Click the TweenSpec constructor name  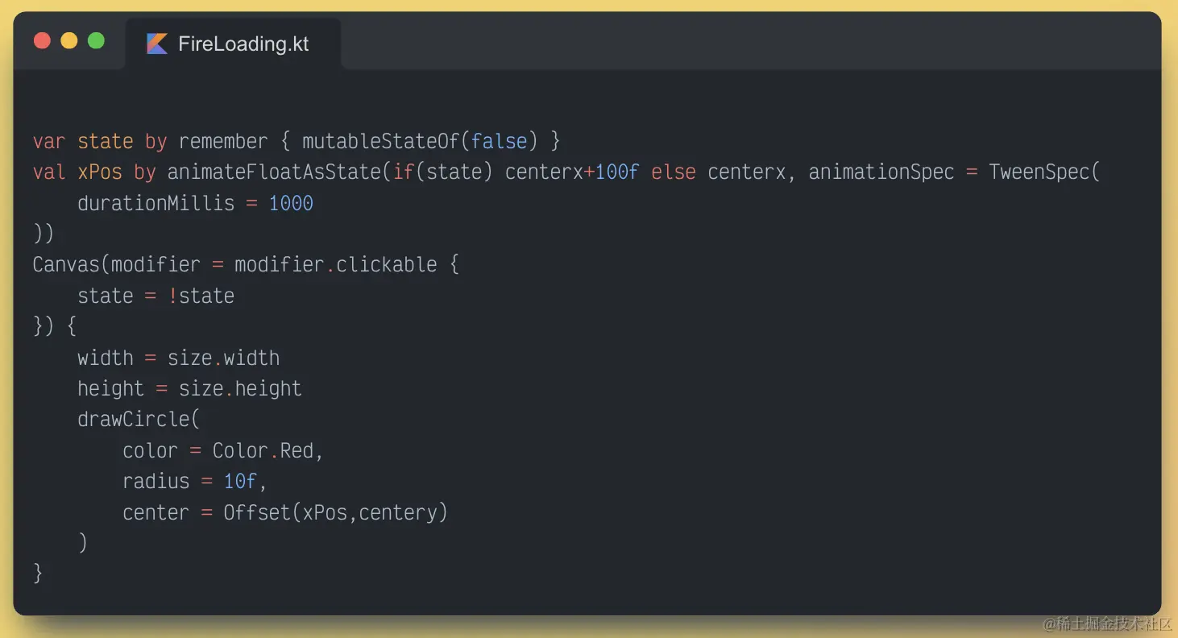(1039, 172)
